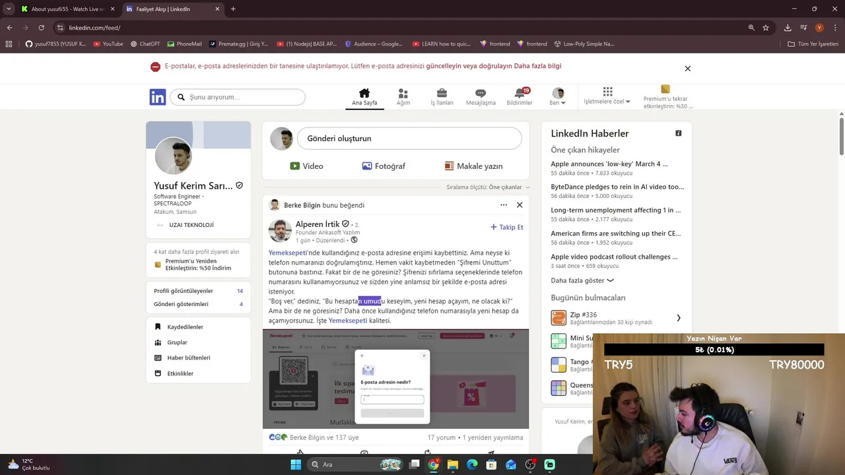This screenshot has width=845, height=475.
Task: Click 'Daha fazla bilgi' in warning banner
Action: tap(537, 66)
